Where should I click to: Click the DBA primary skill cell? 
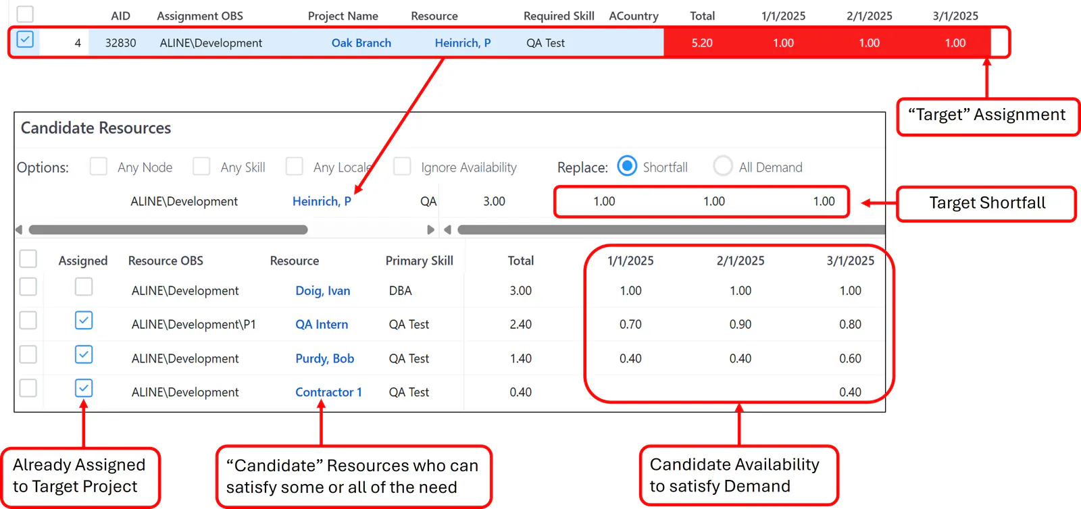(x=400, y=291)
